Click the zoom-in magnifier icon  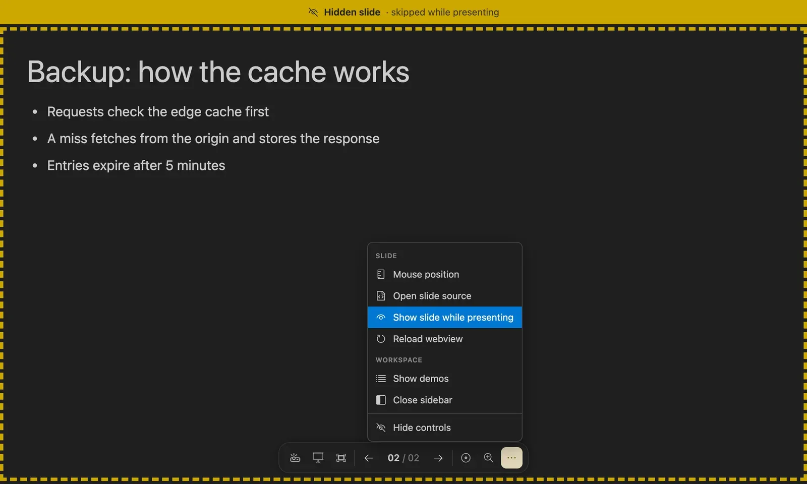pos(489,458)
